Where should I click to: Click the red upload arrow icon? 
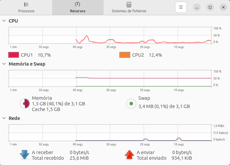[129, 155]
